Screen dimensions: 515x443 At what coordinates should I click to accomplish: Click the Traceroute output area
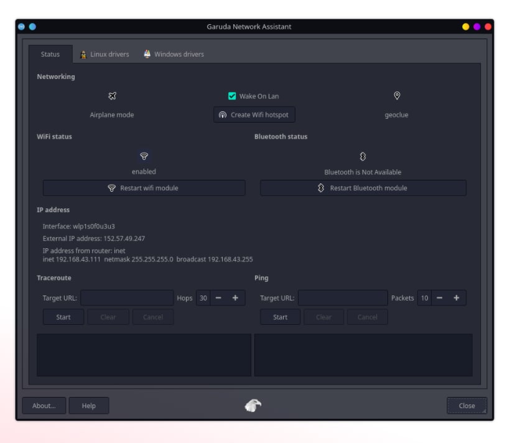click(144, 355)
